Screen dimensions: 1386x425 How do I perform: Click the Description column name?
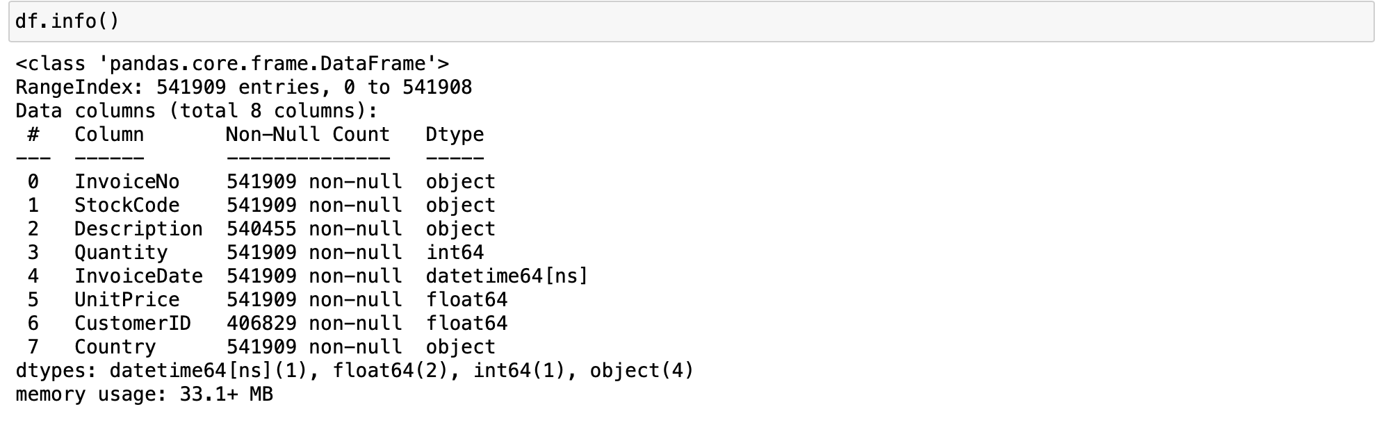pos(138,229)
